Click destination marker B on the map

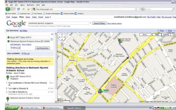coord(119,41)
